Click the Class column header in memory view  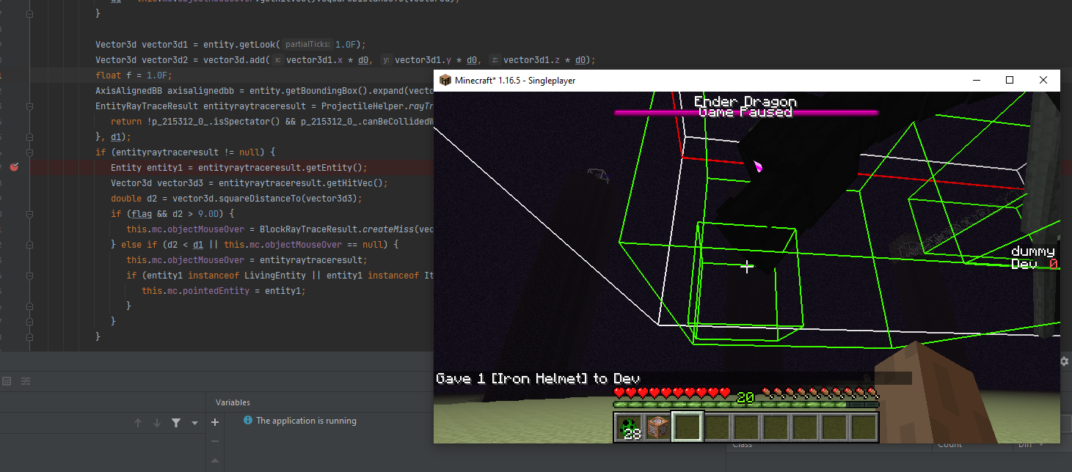coord(742,444)
